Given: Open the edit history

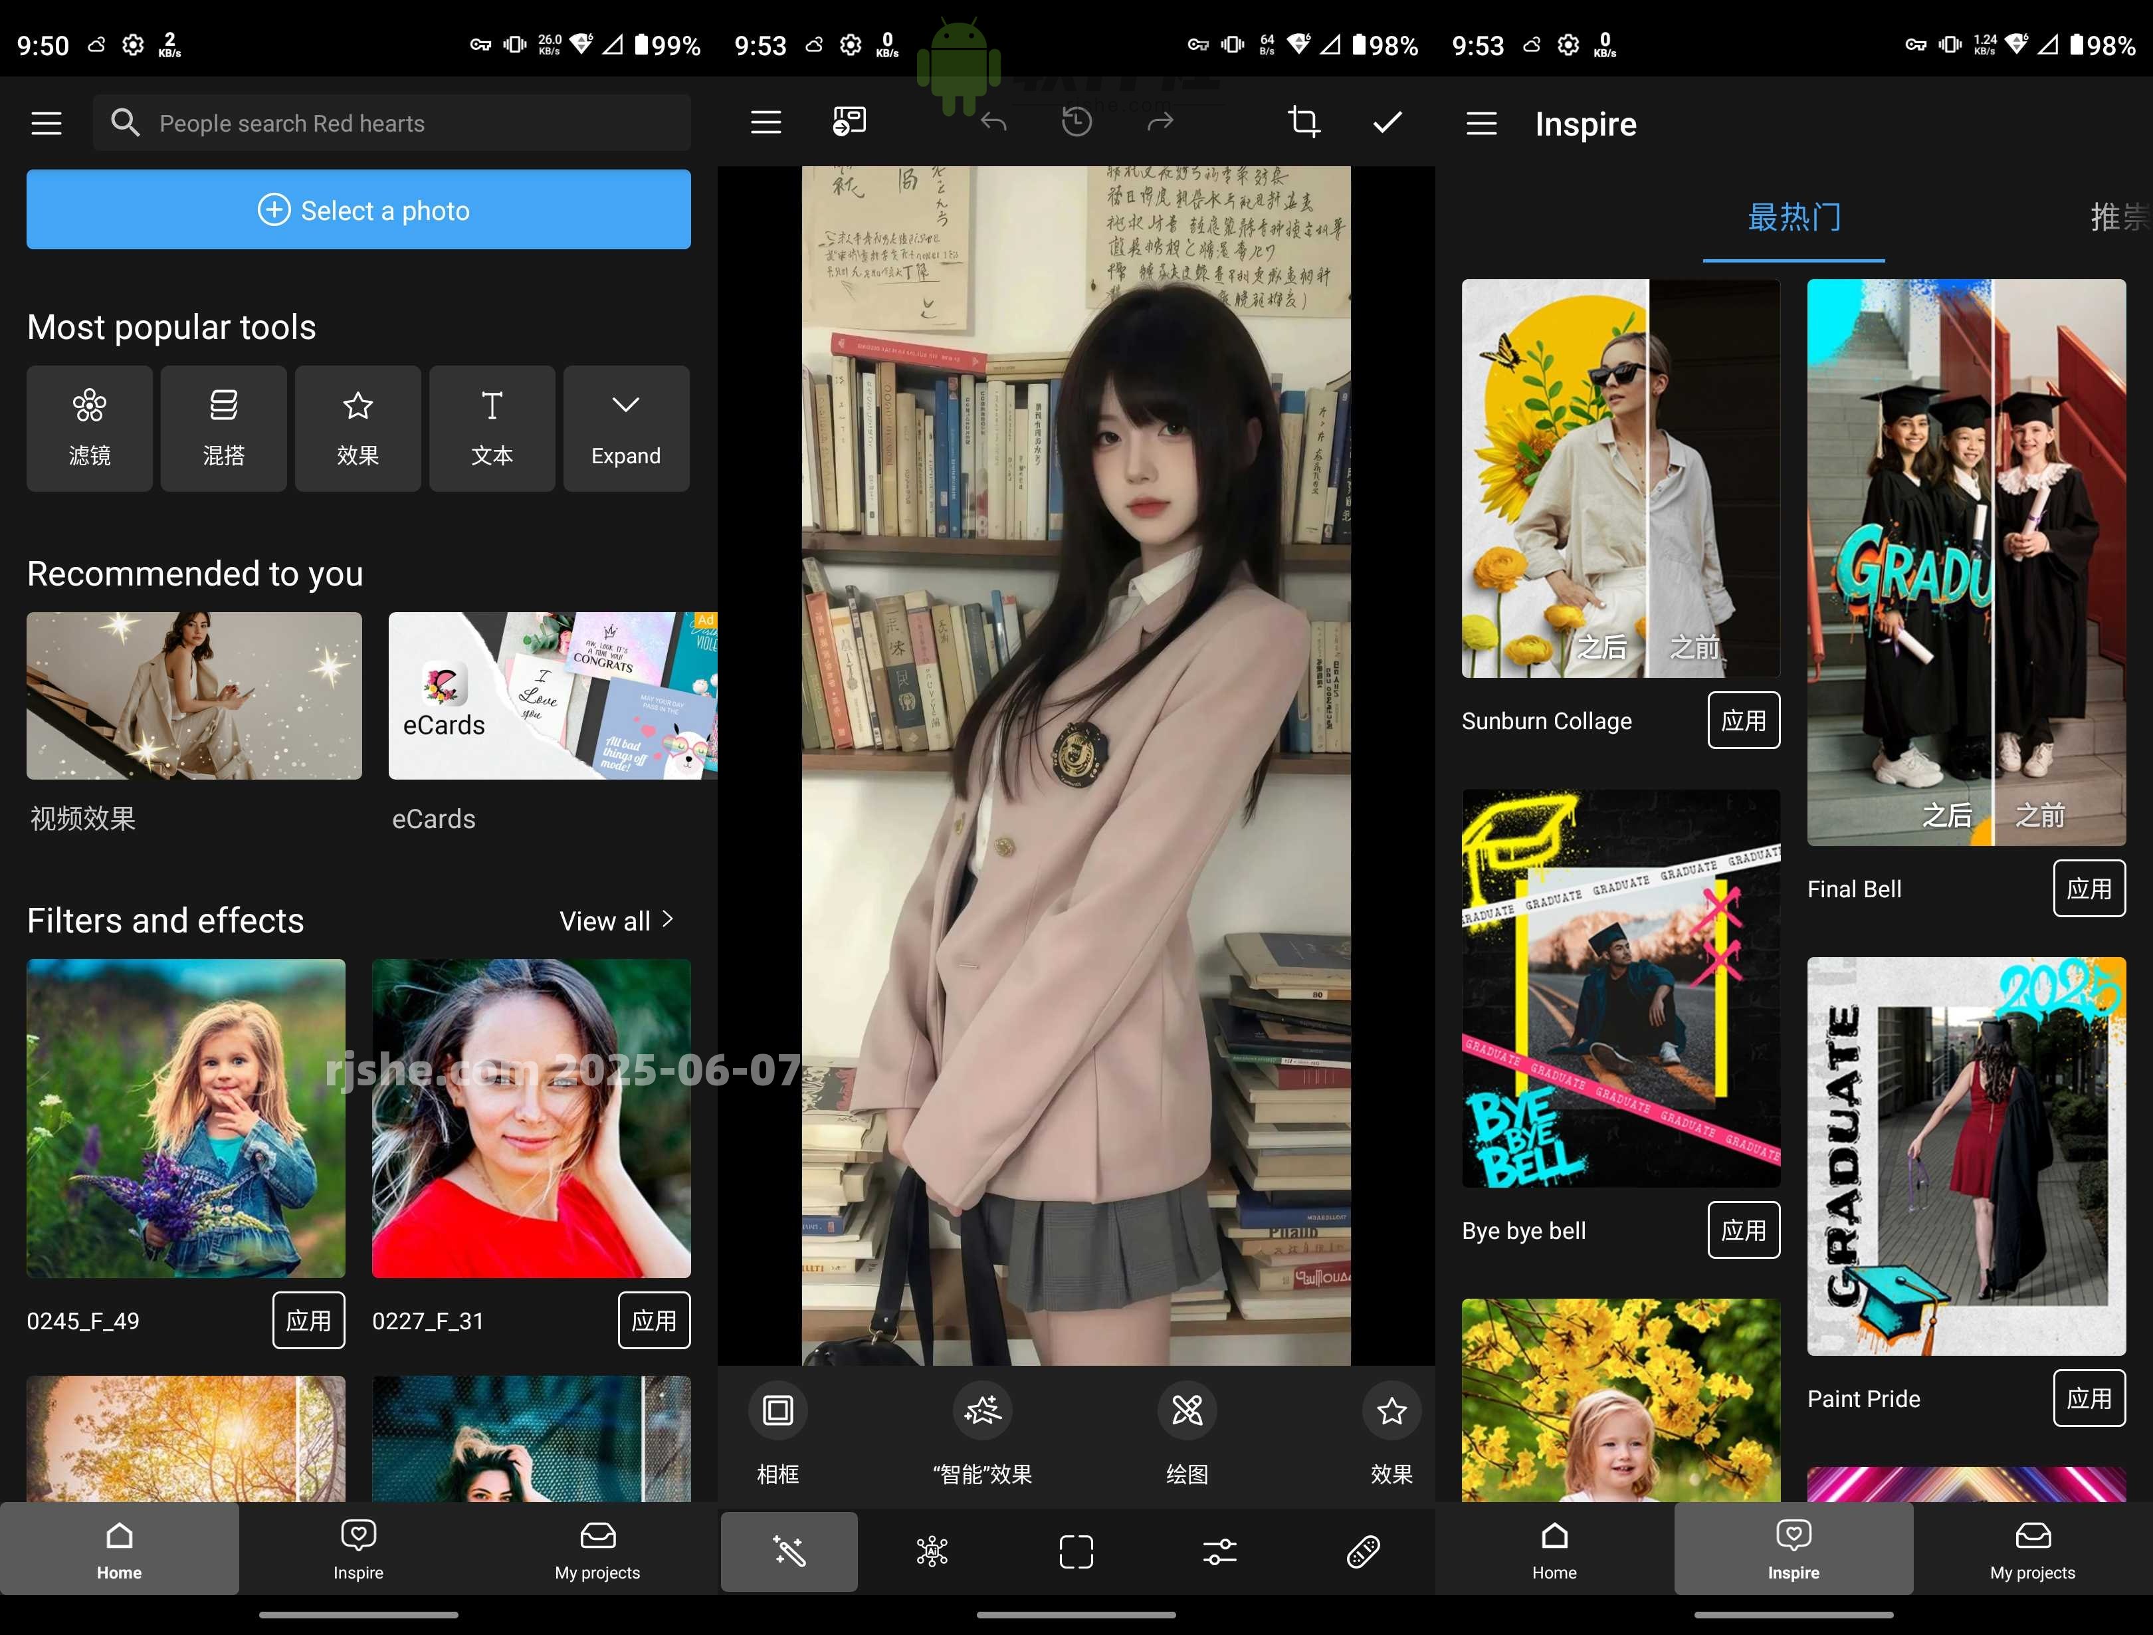Looking at the screenshot, I should [1076, 122].
